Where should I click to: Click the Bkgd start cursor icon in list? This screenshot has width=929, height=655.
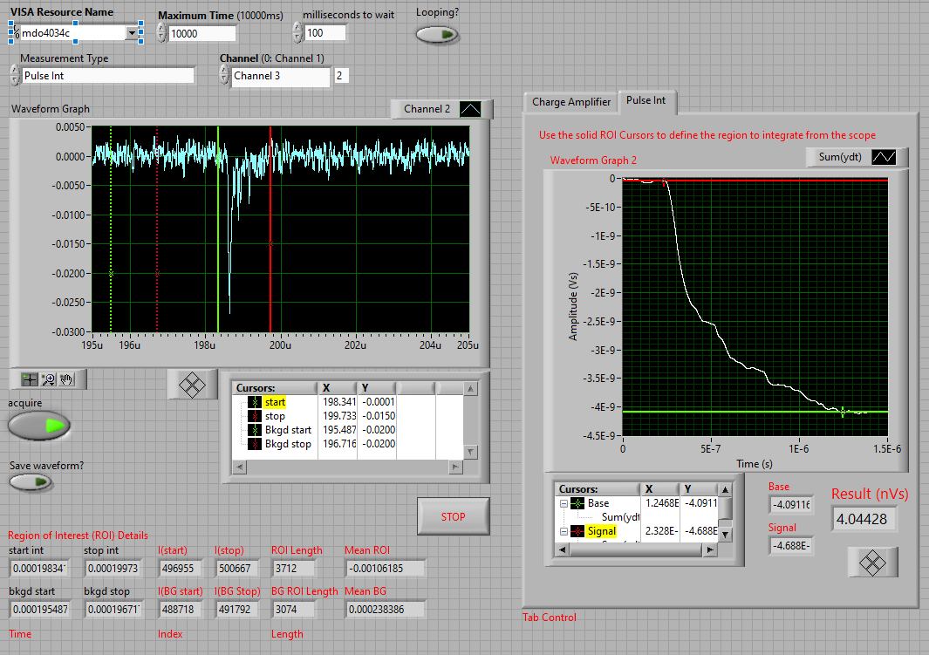[x=254, y=430]
